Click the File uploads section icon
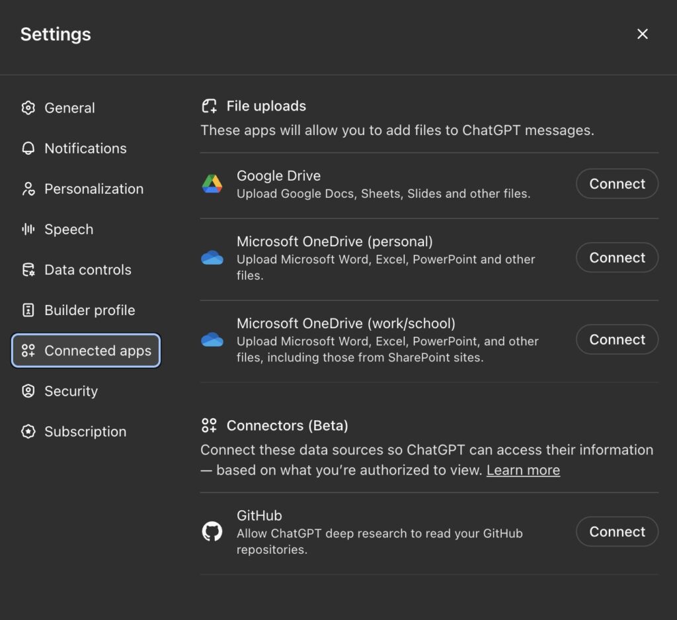Screen dimensions: 677x620 [x=210, y=106]
